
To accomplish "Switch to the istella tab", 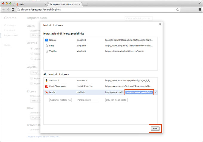I will click(31, 4).
